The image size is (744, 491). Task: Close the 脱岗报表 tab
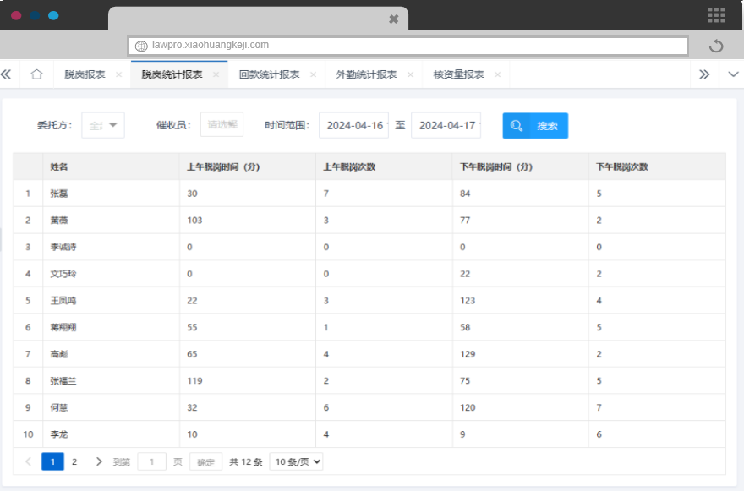(x=118, y=74)
